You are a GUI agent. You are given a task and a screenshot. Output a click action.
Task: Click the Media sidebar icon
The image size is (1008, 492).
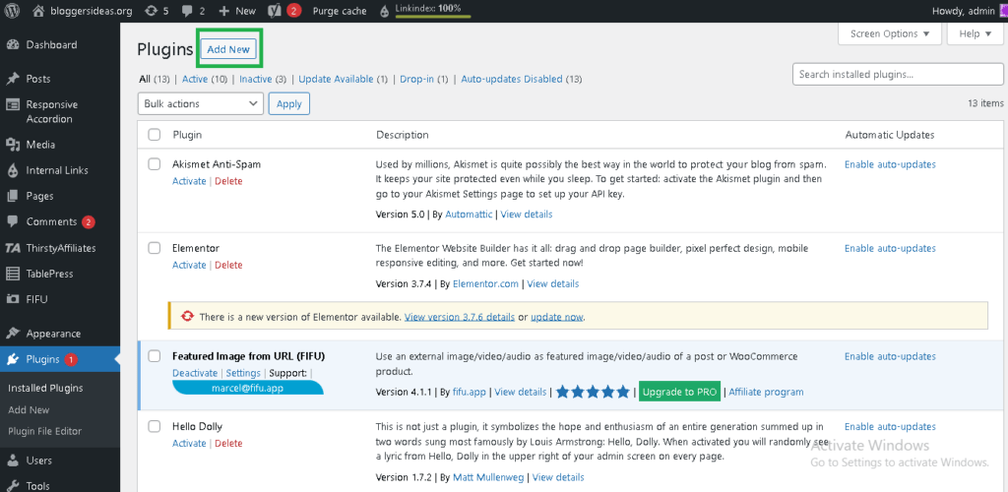pyautogui.click(x=12, y=145)
